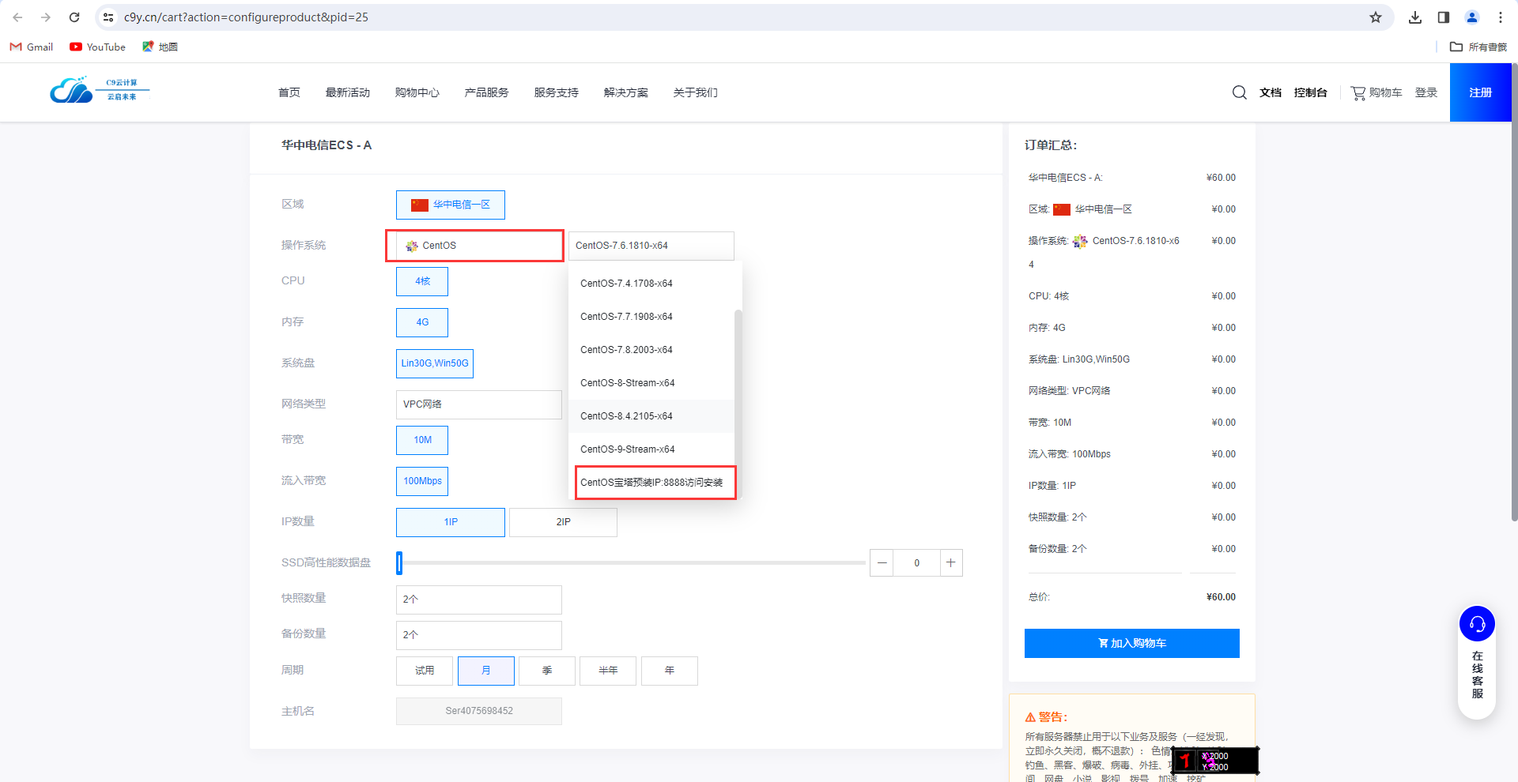Choose 试用 trial period

tap(425, 671)
